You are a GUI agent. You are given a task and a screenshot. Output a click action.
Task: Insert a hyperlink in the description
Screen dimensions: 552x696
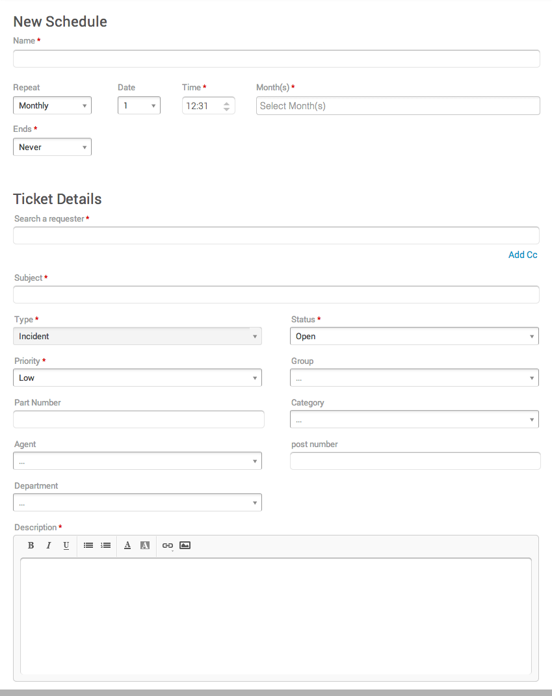168,545
